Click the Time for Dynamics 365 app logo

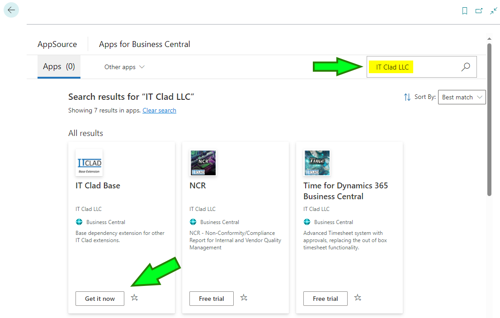coord(317,163)
